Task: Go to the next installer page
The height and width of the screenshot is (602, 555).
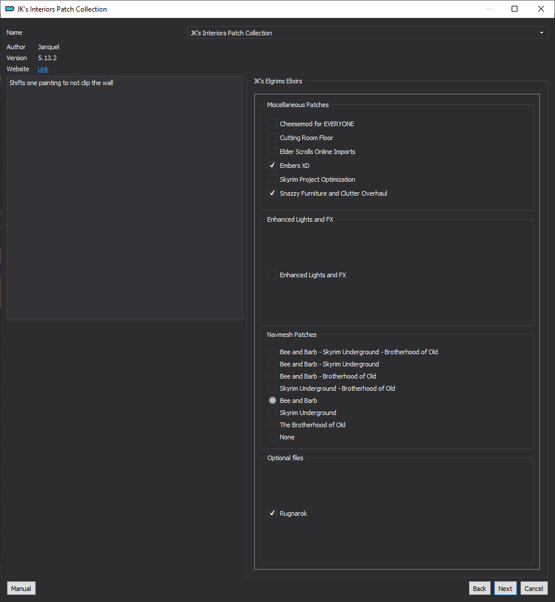Action: pyautogui.click(x=505, y=588)
